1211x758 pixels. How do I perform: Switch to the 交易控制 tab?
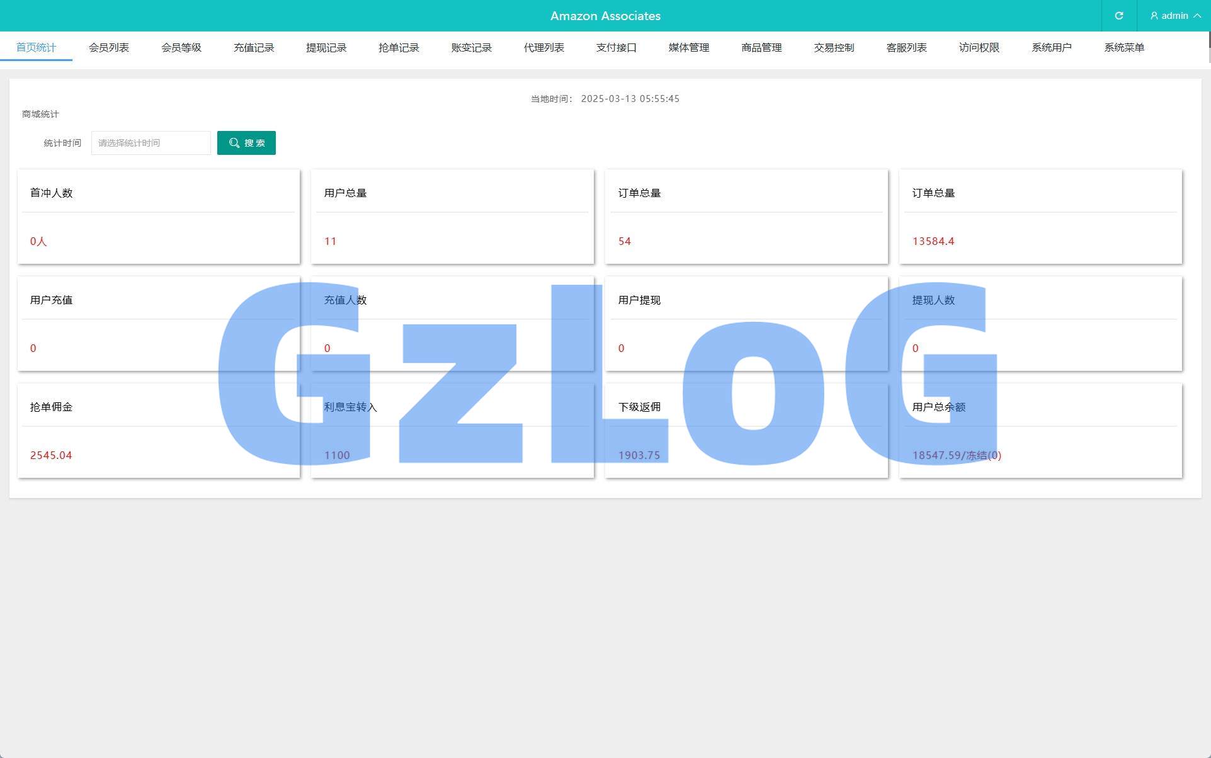pyautogui.click(x=834, y=47)
